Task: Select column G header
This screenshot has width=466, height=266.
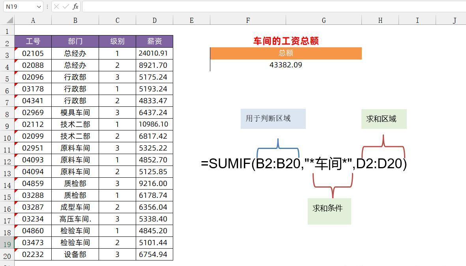Action: [324, 20]
